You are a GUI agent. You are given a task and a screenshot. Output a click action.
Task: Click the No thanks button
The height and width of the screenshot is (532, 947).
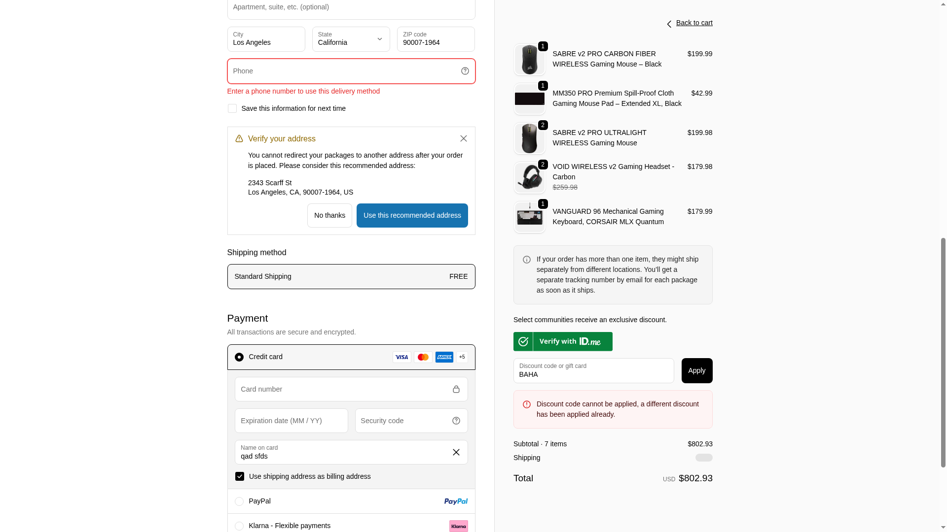pos(329,216)
